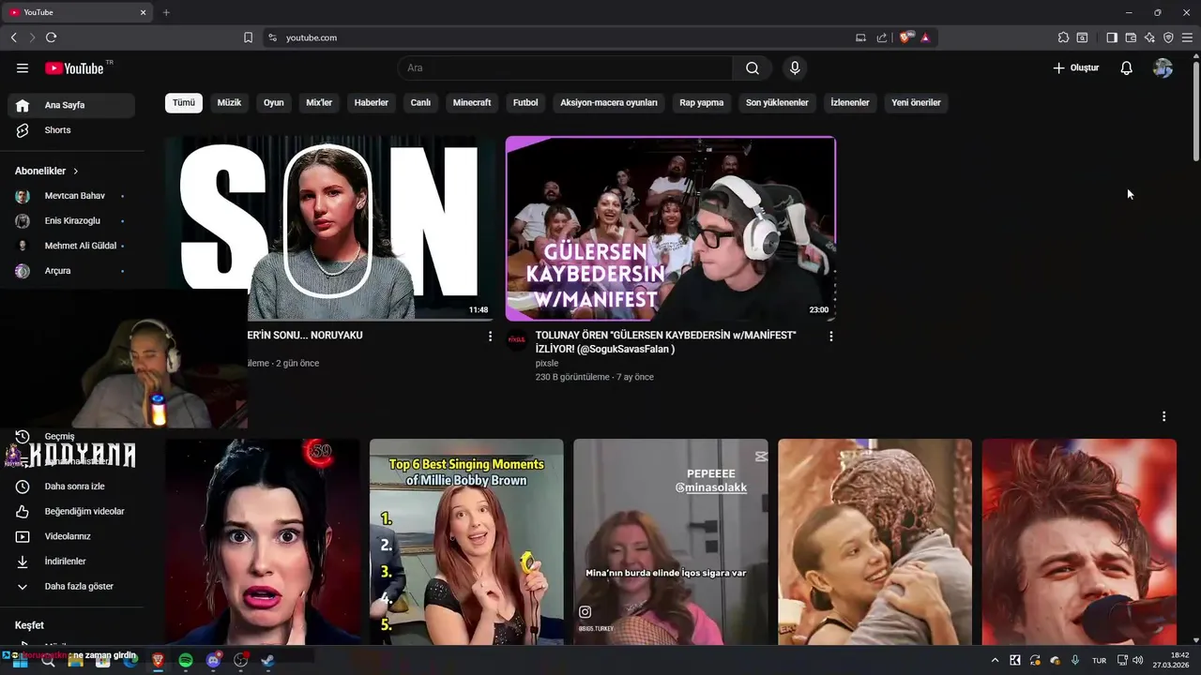This screenshot has width=1201, height=675.
Task: Go to Ana Sayfa in sidebar
Action: click(71, 105)
